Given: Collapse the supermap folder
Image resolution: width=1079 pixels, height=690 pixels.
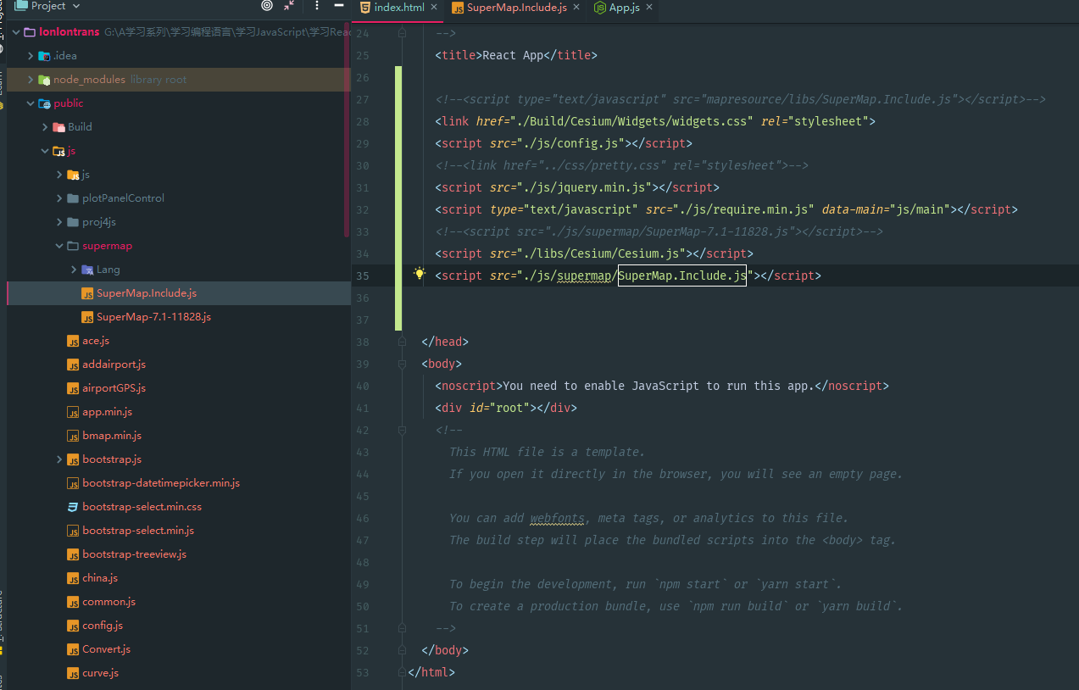Looking at the screenshot, I should click(59, 246).
